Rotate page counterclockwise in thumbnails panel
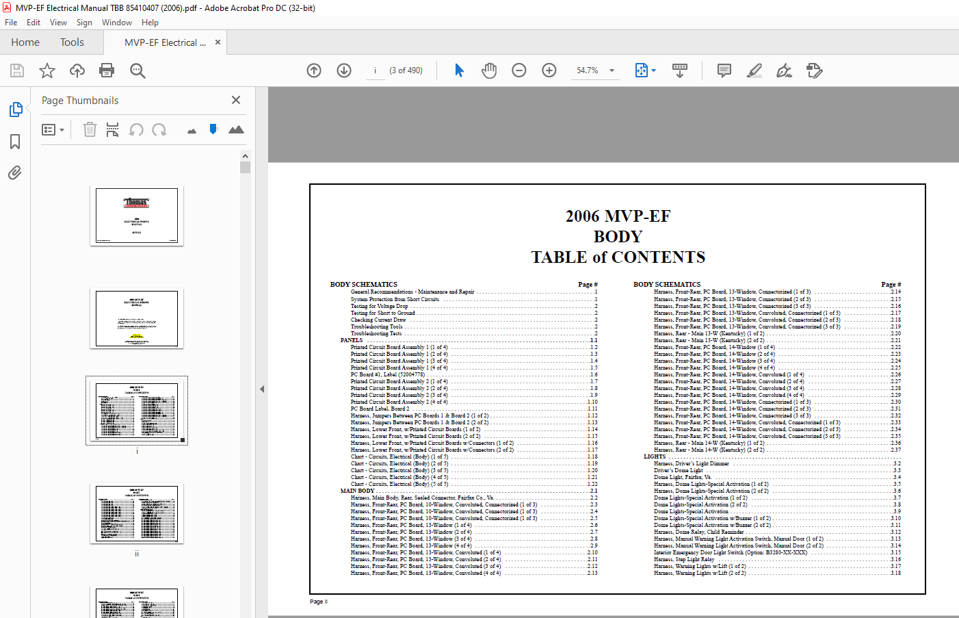This screenshot has height=618, width=959. pyautogui.click(x=136, y=129)
